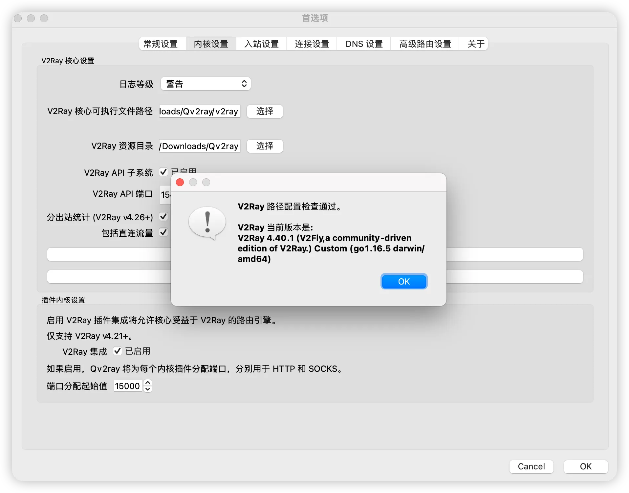Screen dimensions: 629x493
Task: Click OK at the bottom of preferences
Action: point(585,467)
